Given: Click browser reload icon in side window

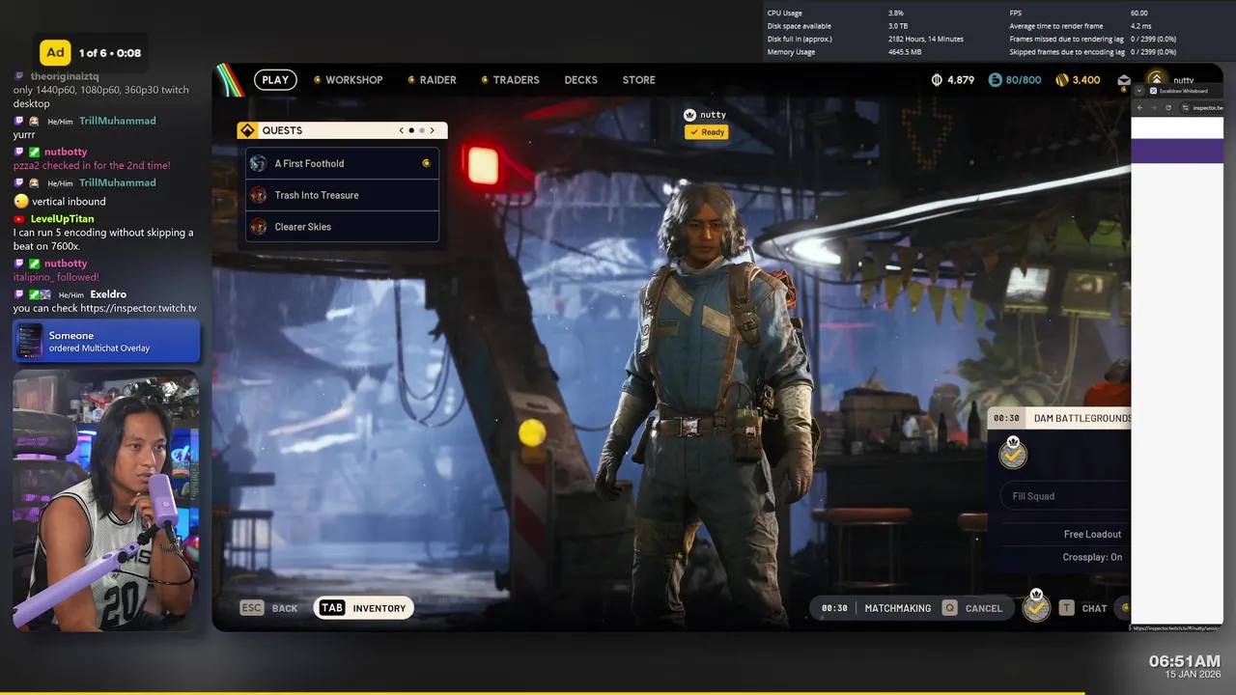Looking at the screenshot, I should pyautogui.click(x=1168, y=108).
